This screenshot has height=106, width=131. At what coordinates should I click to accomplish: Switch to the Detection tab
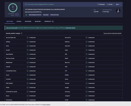pos(10,21)
